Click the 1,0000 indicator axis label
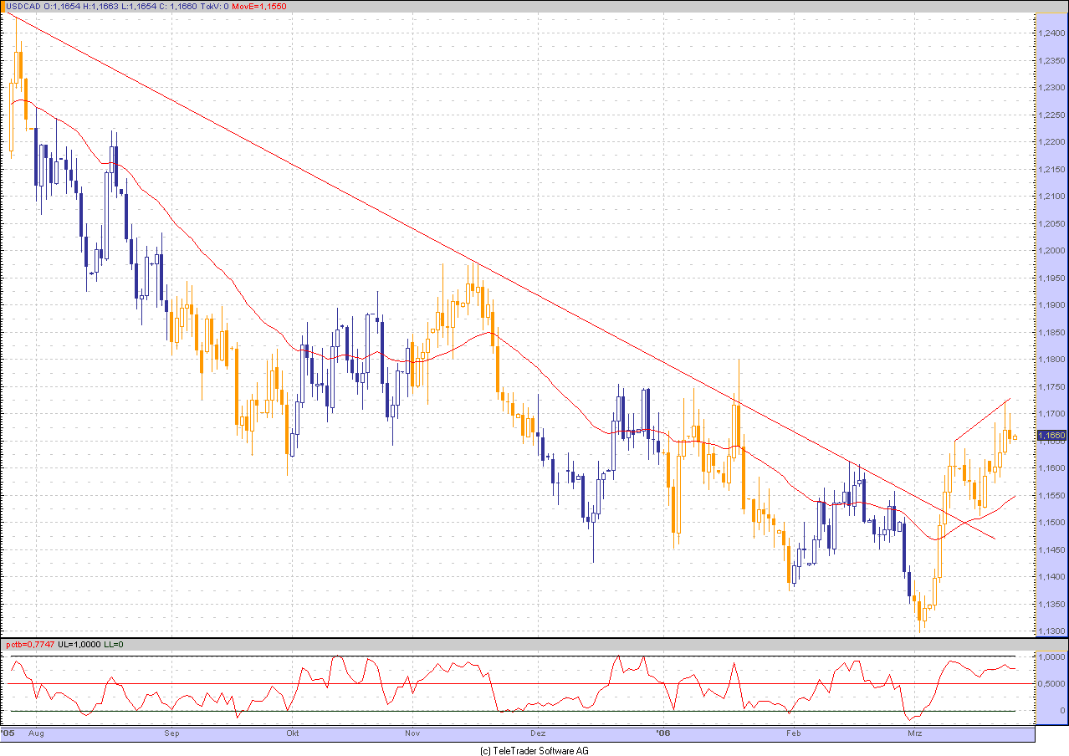The width and height of the screenshot is (1069, 756). (x=1052, y=657)
